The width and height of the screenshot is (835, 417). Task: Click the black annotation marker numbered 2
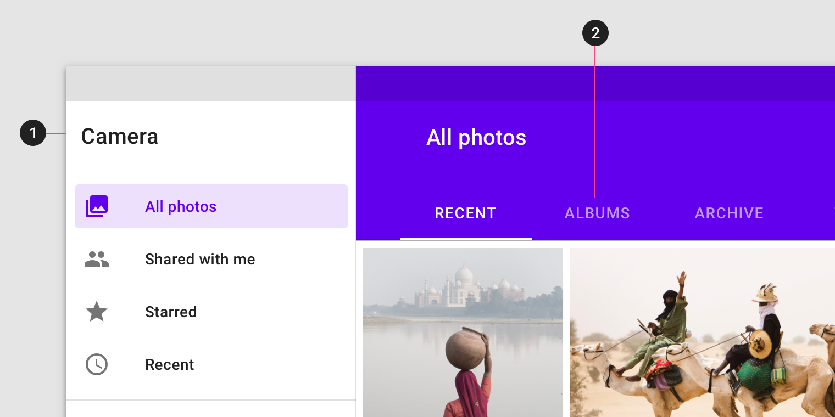595,34
